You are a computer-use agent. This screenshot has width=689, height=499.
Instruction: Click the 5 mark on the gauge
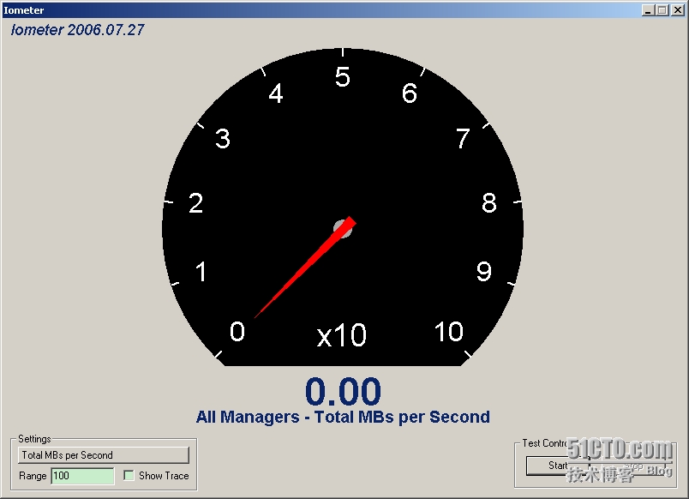(x=343, y=77)
